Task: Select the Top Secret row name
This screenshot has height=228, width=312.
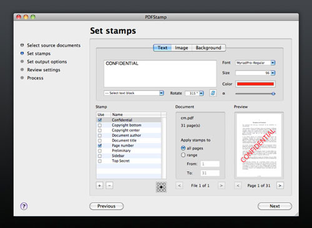Action: pyautogui.click(x=120, y=161)
